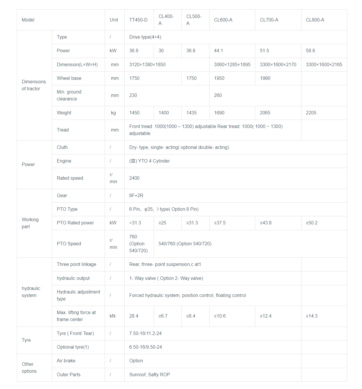Click the 8F+2R gear value
Screen dimensions: 362x389
[x=136, y=195]
